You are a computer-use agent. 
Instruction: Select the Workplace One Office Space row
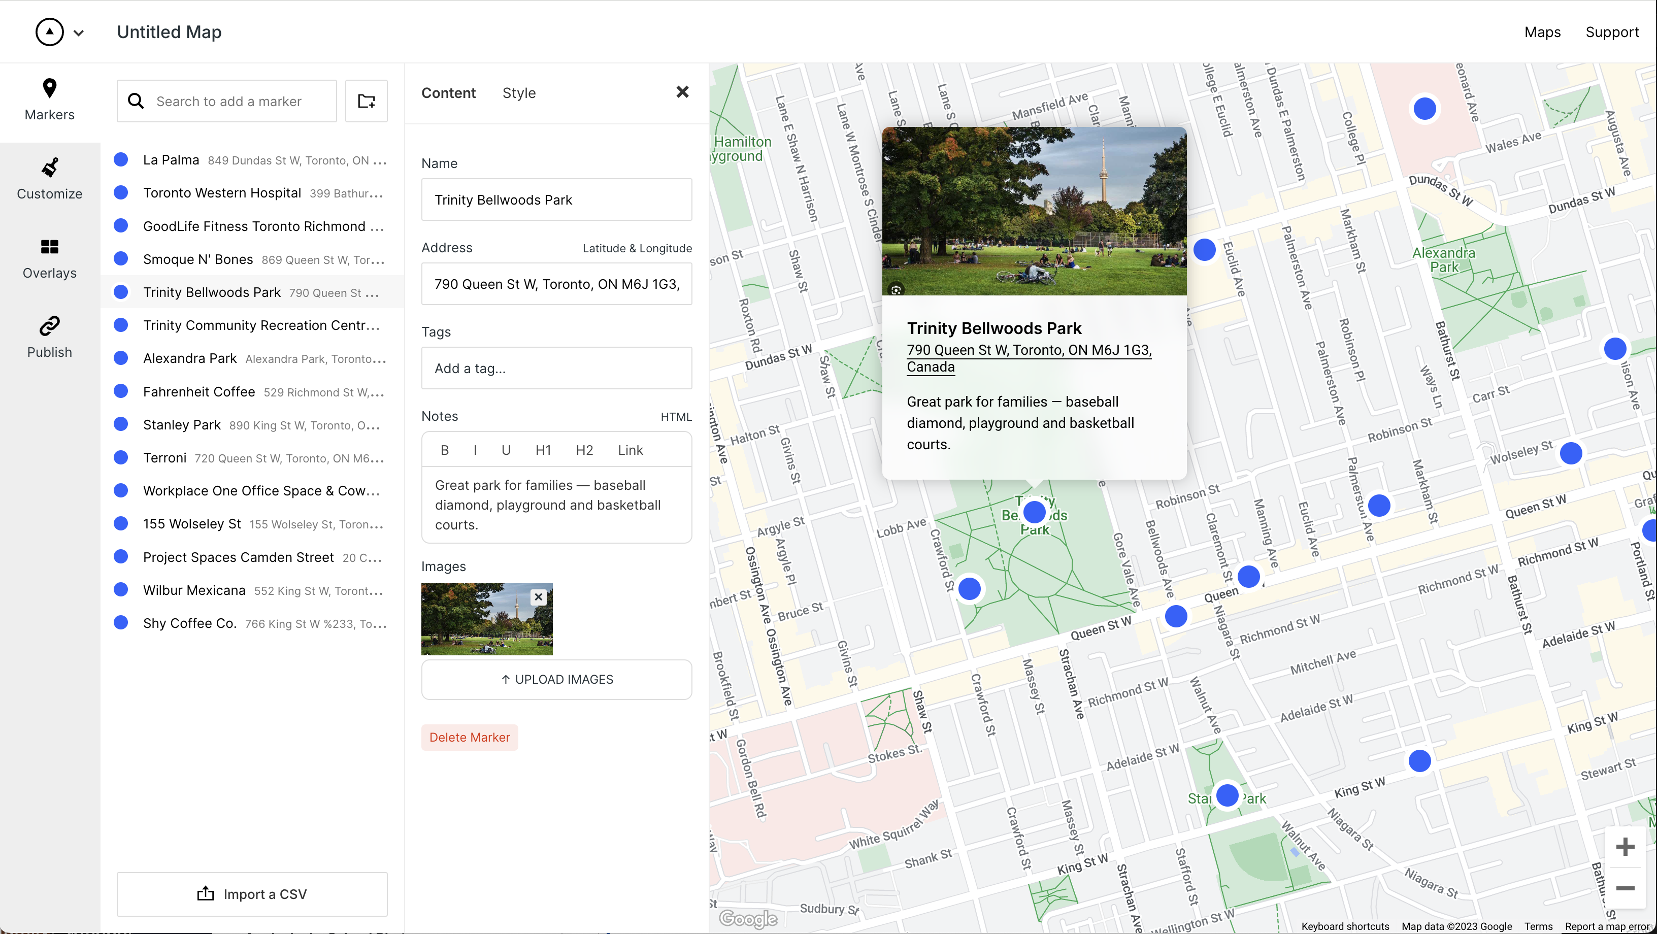point(252,491)
